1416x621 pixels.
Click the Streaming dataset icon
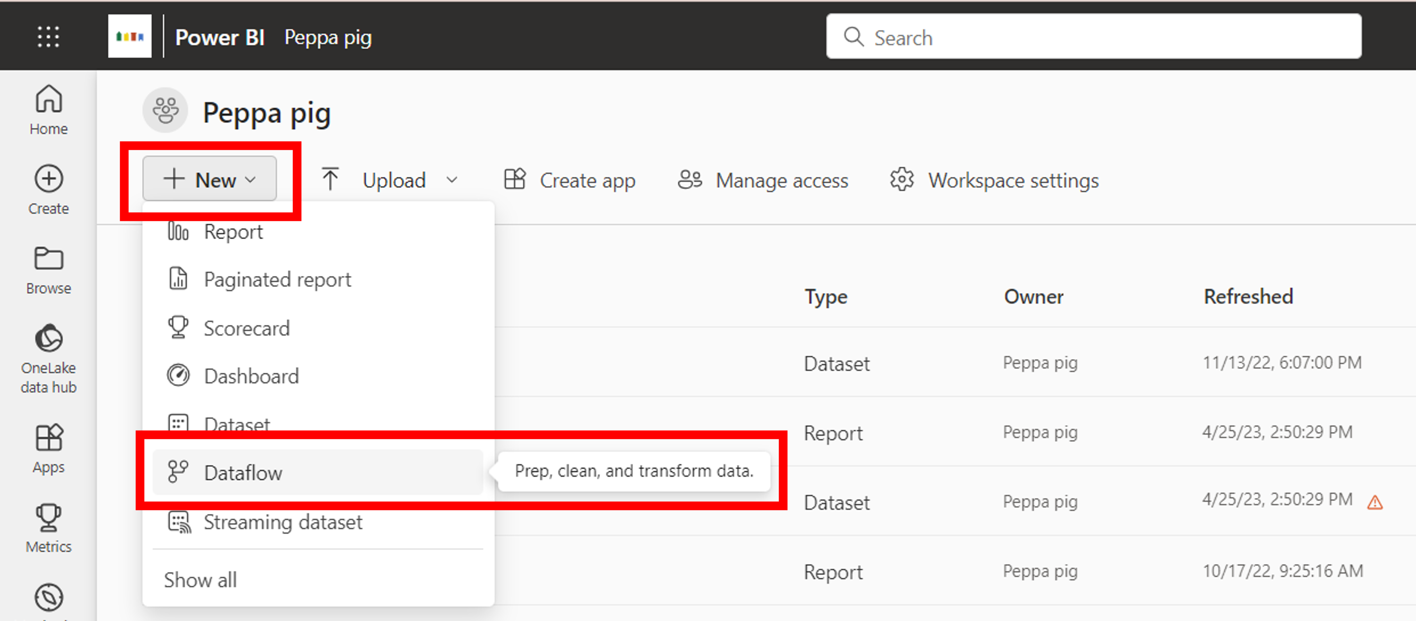click(179, 522)
